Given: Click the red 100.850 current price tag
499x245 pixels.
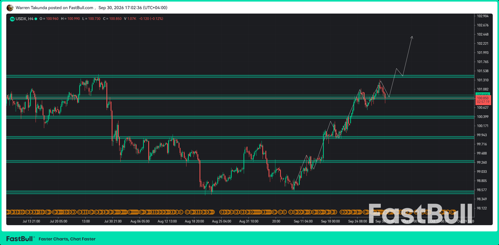Looking at the screenshot, I should click(x=483, y=98).
